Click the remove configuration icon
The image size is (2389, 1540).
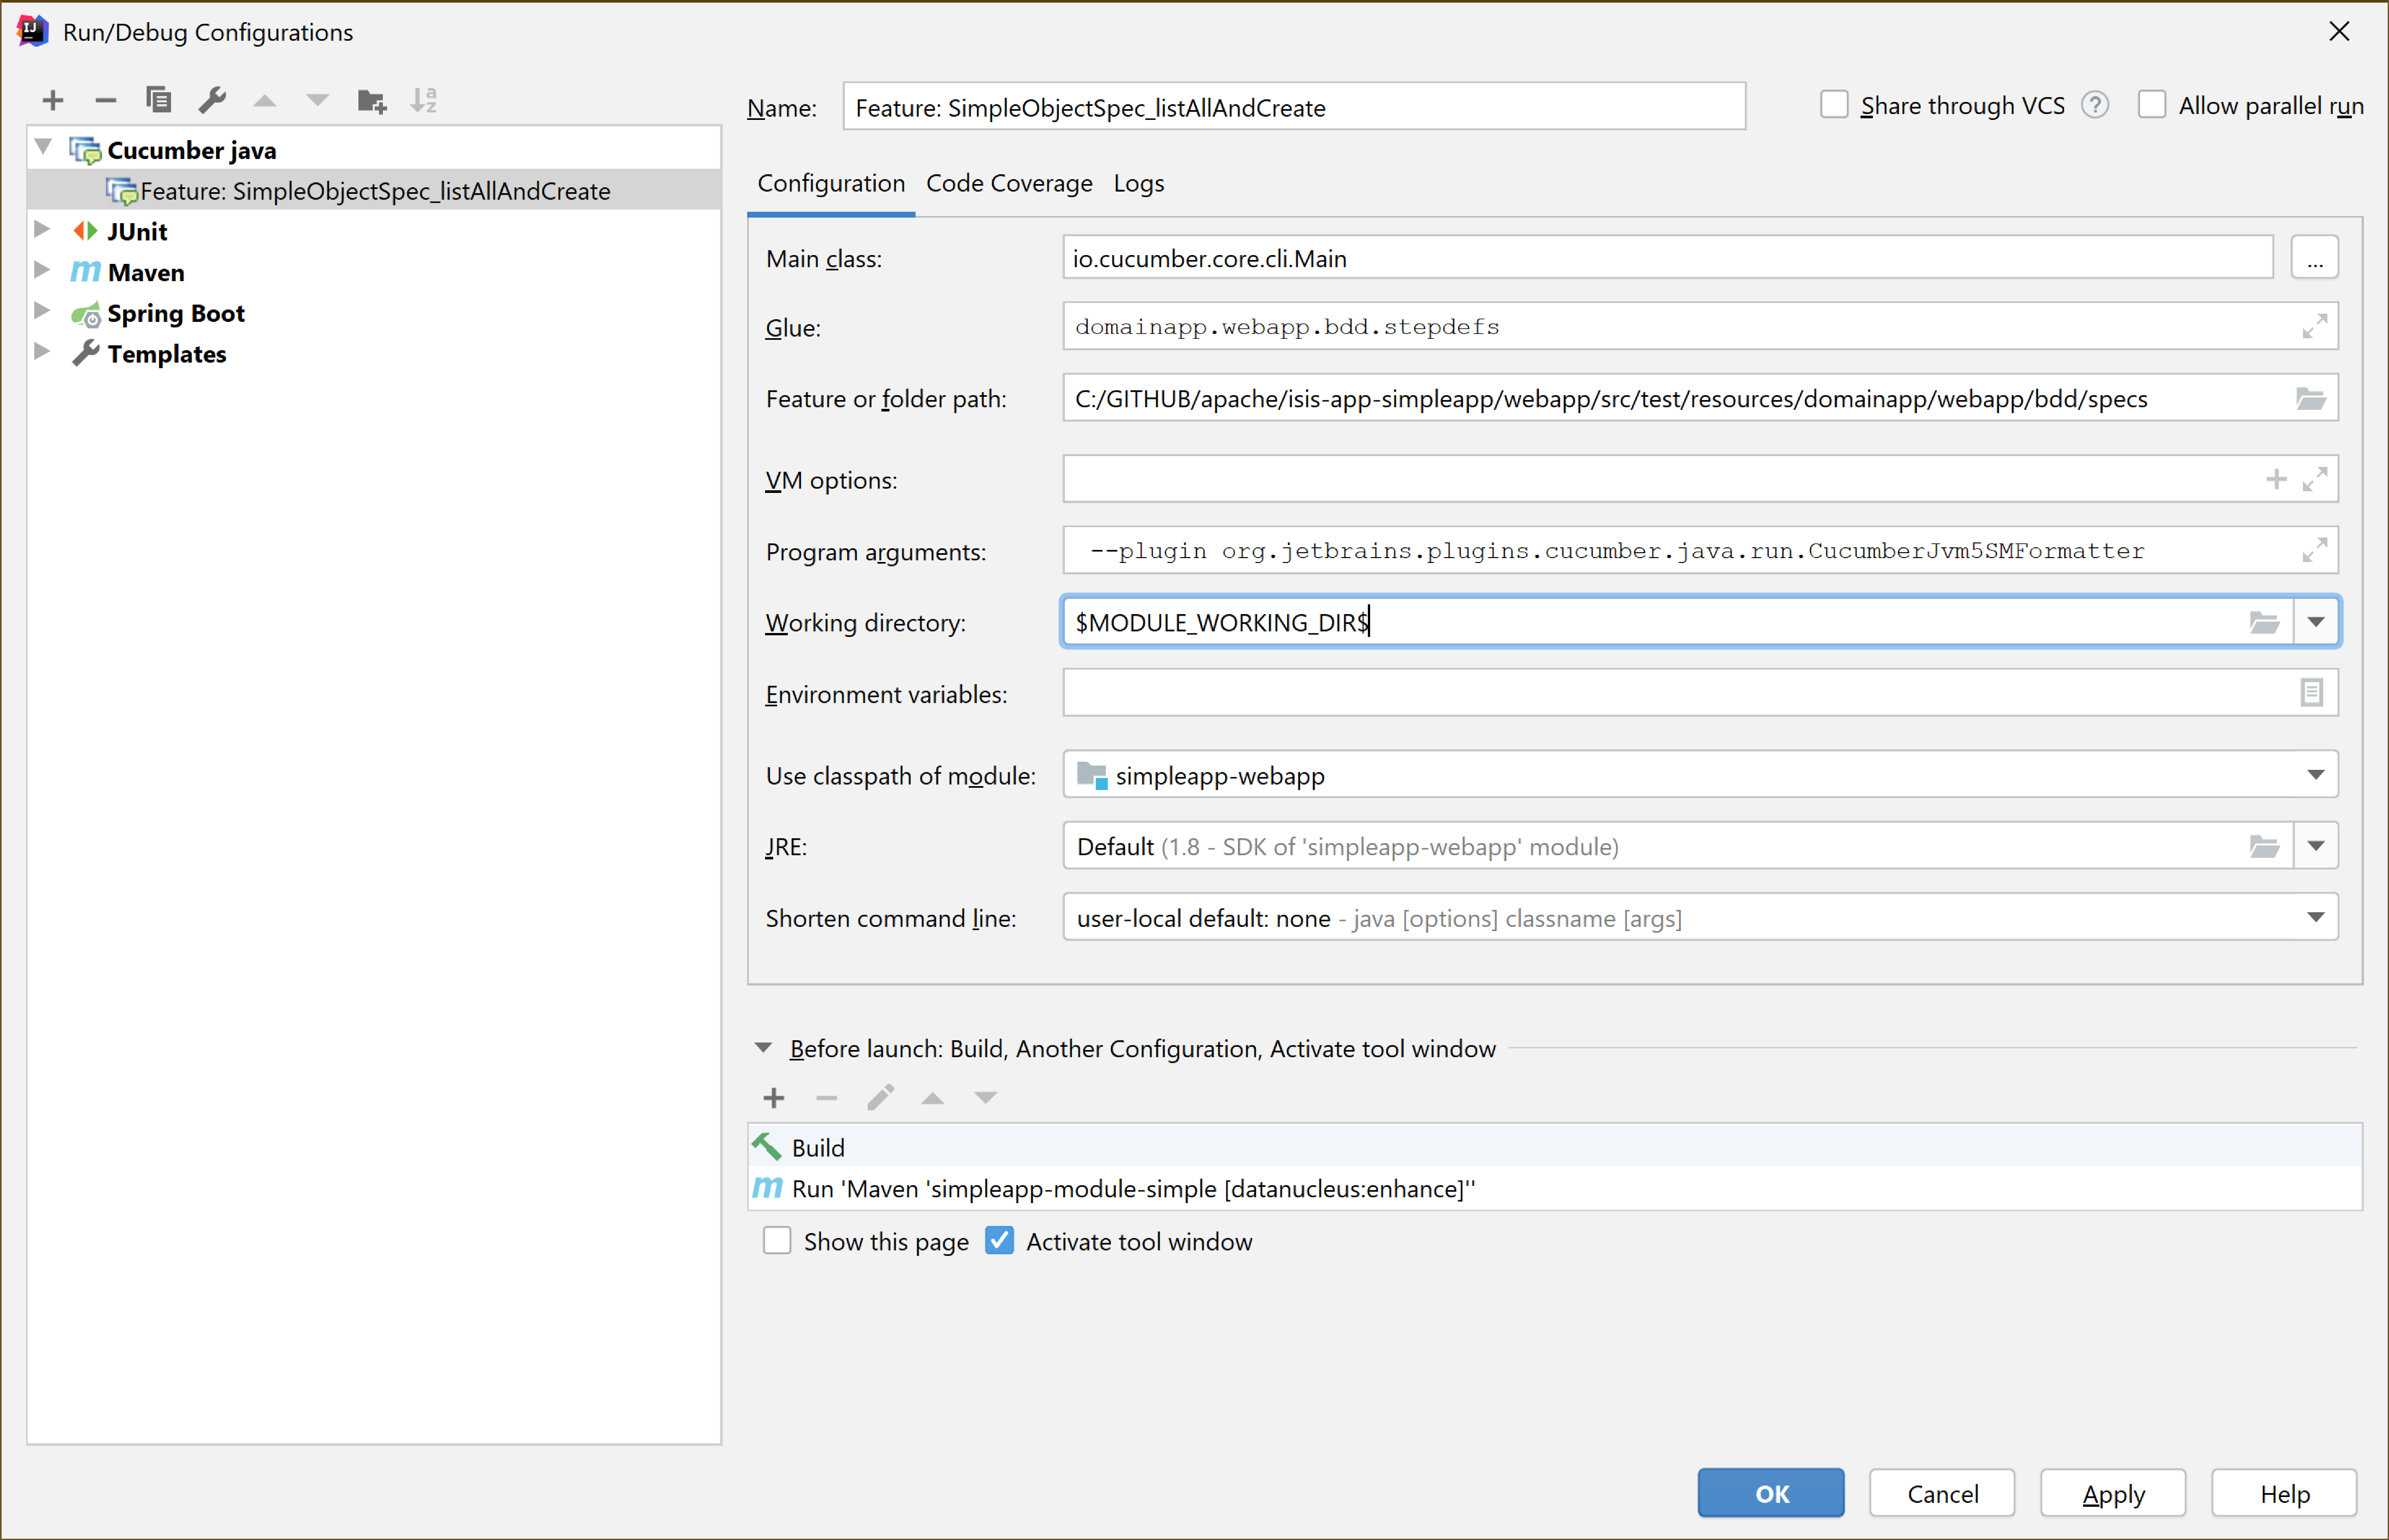click(x=108, y=99)
